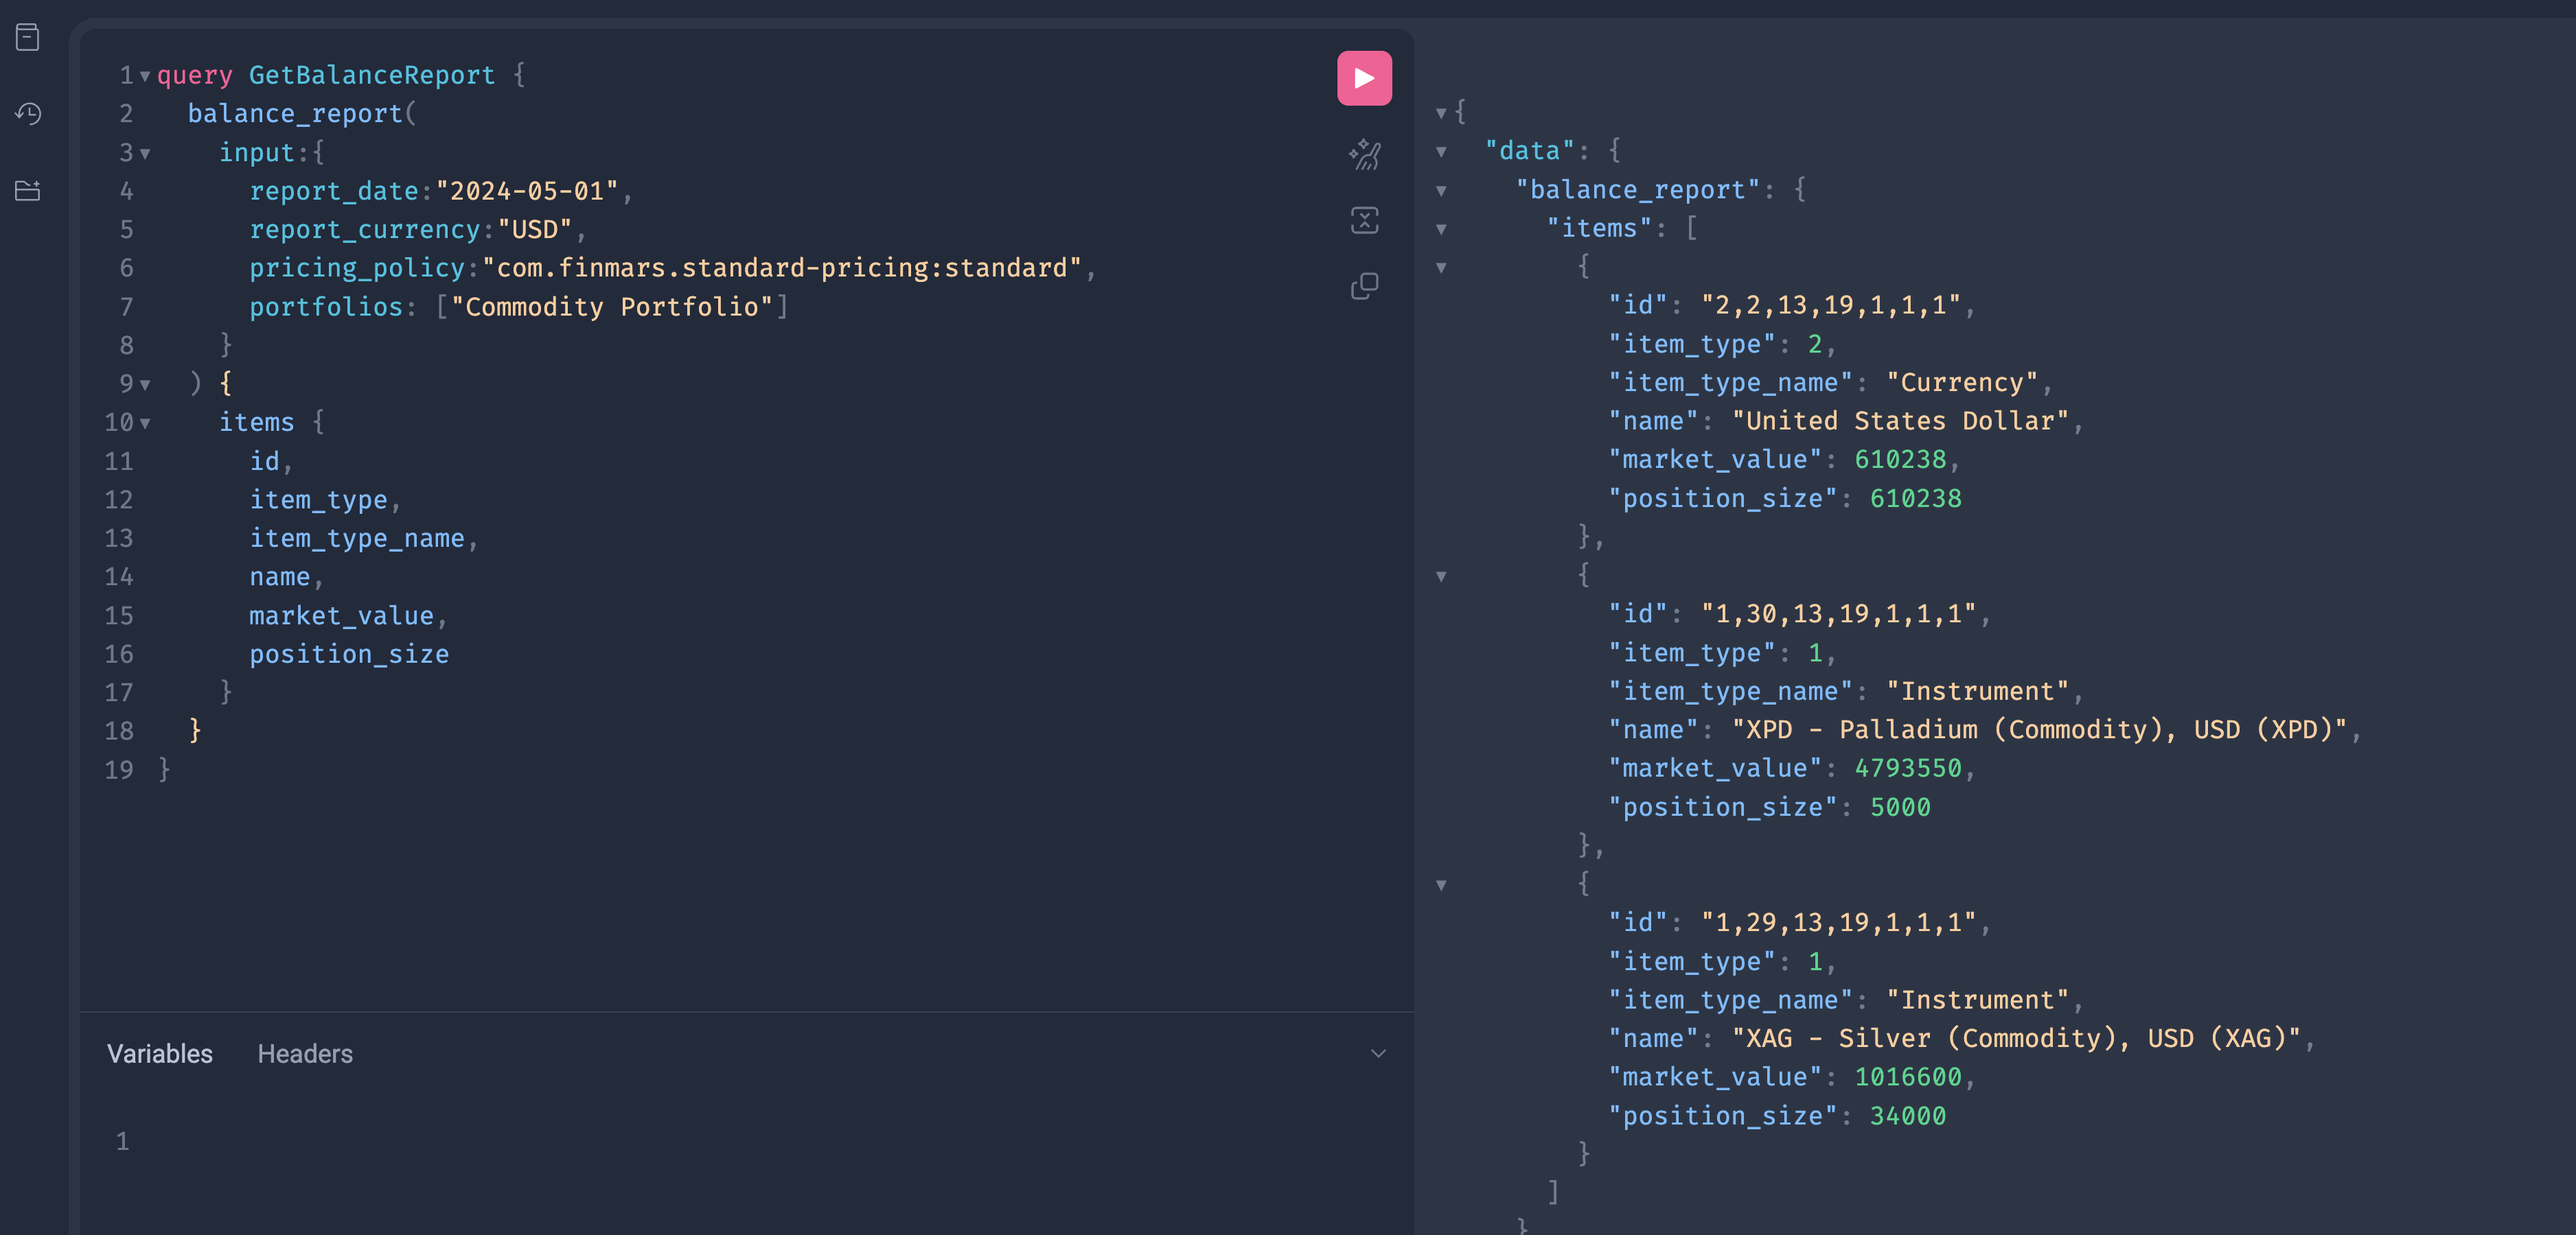The height and width of the screenshot is (1235, 2576).
Task: Collapse the Palladium item object
Action: click(1441, 576)
